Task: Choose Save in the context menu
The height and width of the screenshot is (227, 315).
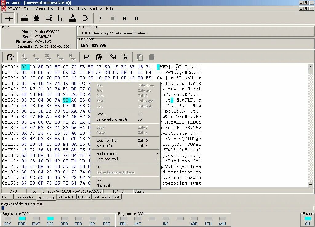Action: click(x=126, y=114)
